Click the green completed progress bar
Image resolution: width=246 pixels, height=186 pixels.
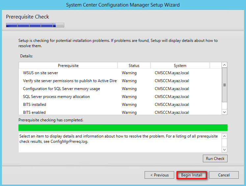pos(123,128)
